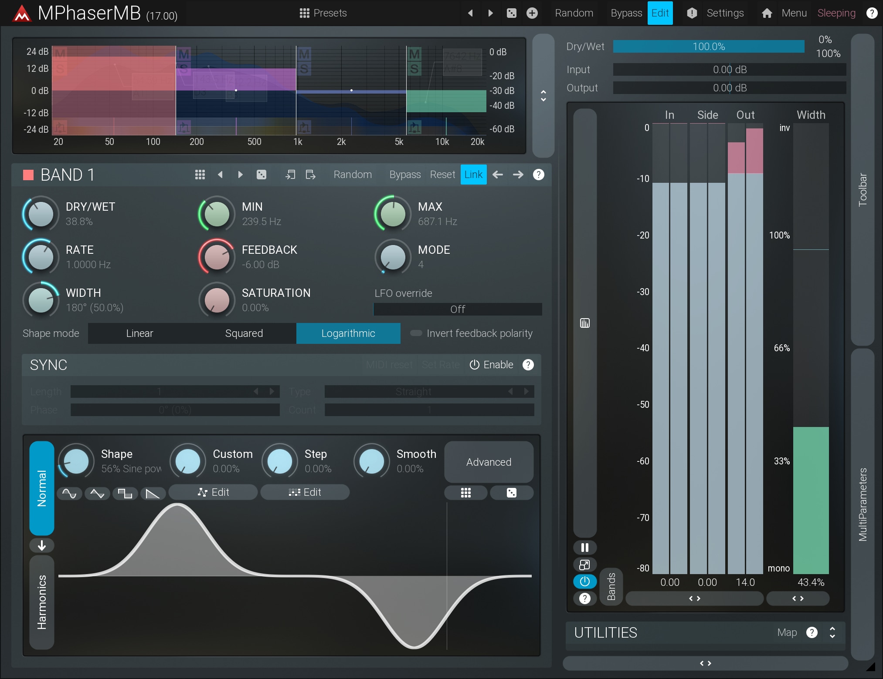This screenshot has width=883, height=679.
Task: Click the random dice icon in top bar
Action: 512,13
